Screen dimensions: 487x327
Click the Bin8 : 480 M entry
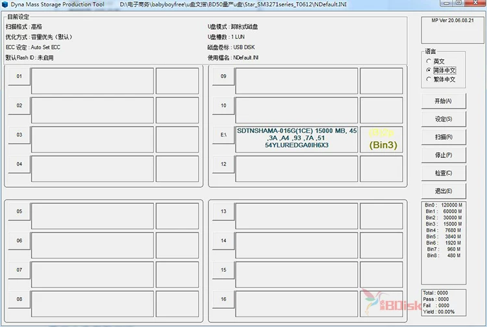coord(443,255)
